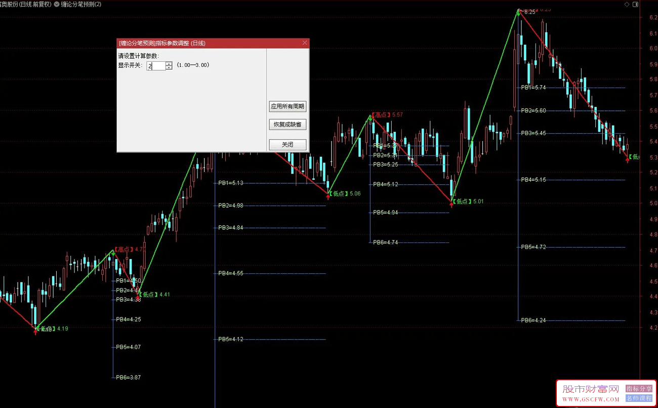Click the PB2=5.60 level label
This screenshot has width=658, height=408.
coord(533,110)
